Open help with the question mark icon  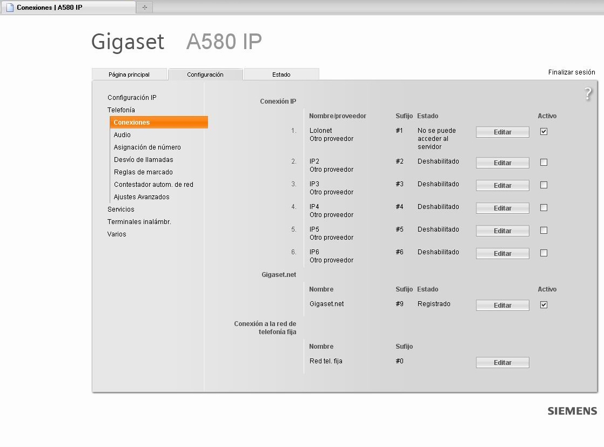(589, 94)
